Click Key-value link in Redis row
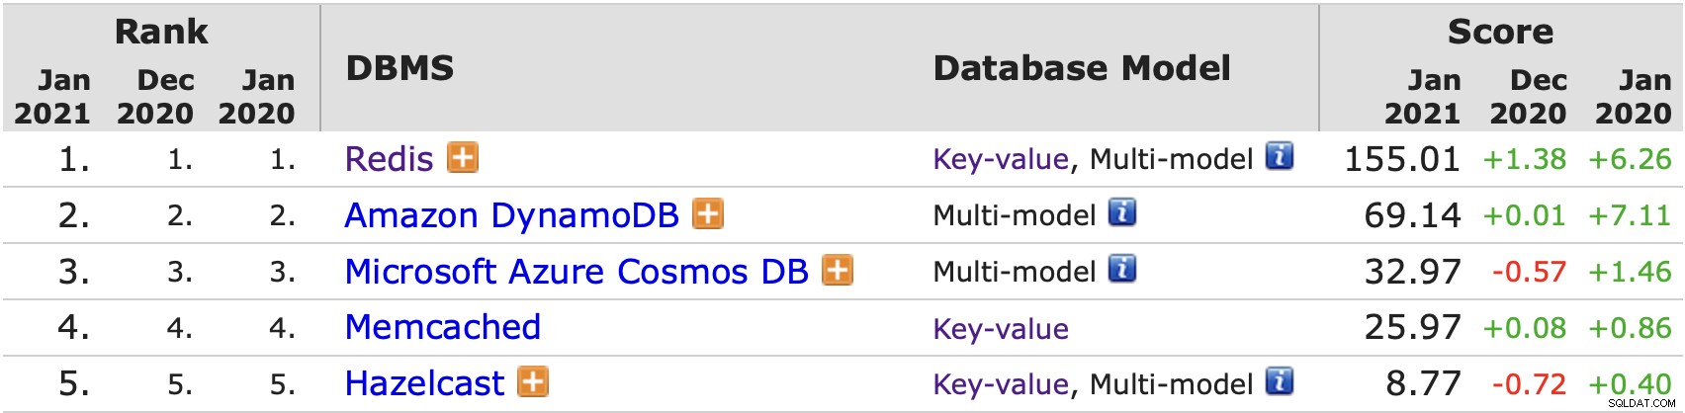This screenshot has width=1685, height=413. [1001, 159]
